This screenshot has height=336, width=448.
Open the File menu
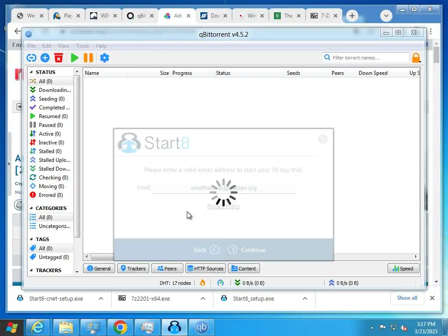31,45
